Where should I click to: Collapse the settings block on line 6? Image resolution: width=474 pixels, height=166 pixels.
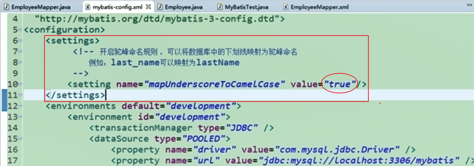(x=20, y=40)
